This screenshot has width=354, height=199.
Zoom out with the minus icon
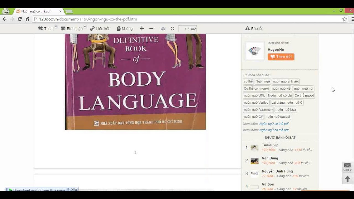[151, 28]
